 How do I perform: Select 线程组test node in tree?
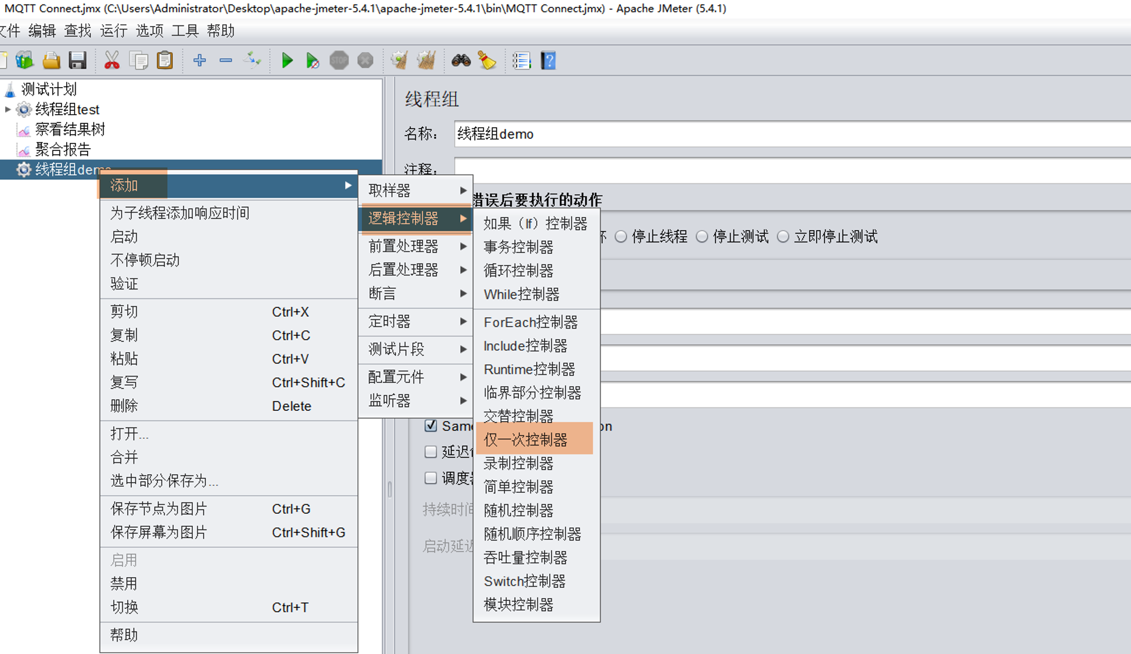click(x=67, y=109)
